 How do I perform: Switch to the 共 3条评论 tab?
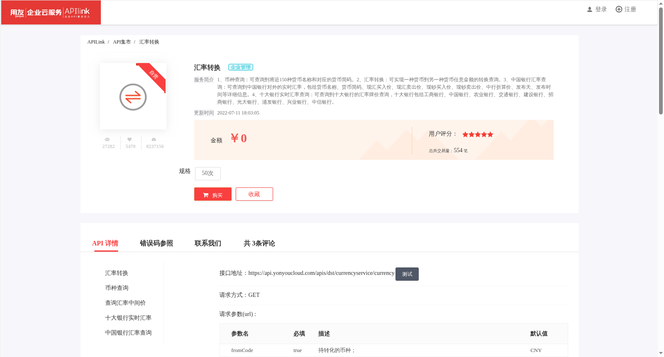point(259,243)
